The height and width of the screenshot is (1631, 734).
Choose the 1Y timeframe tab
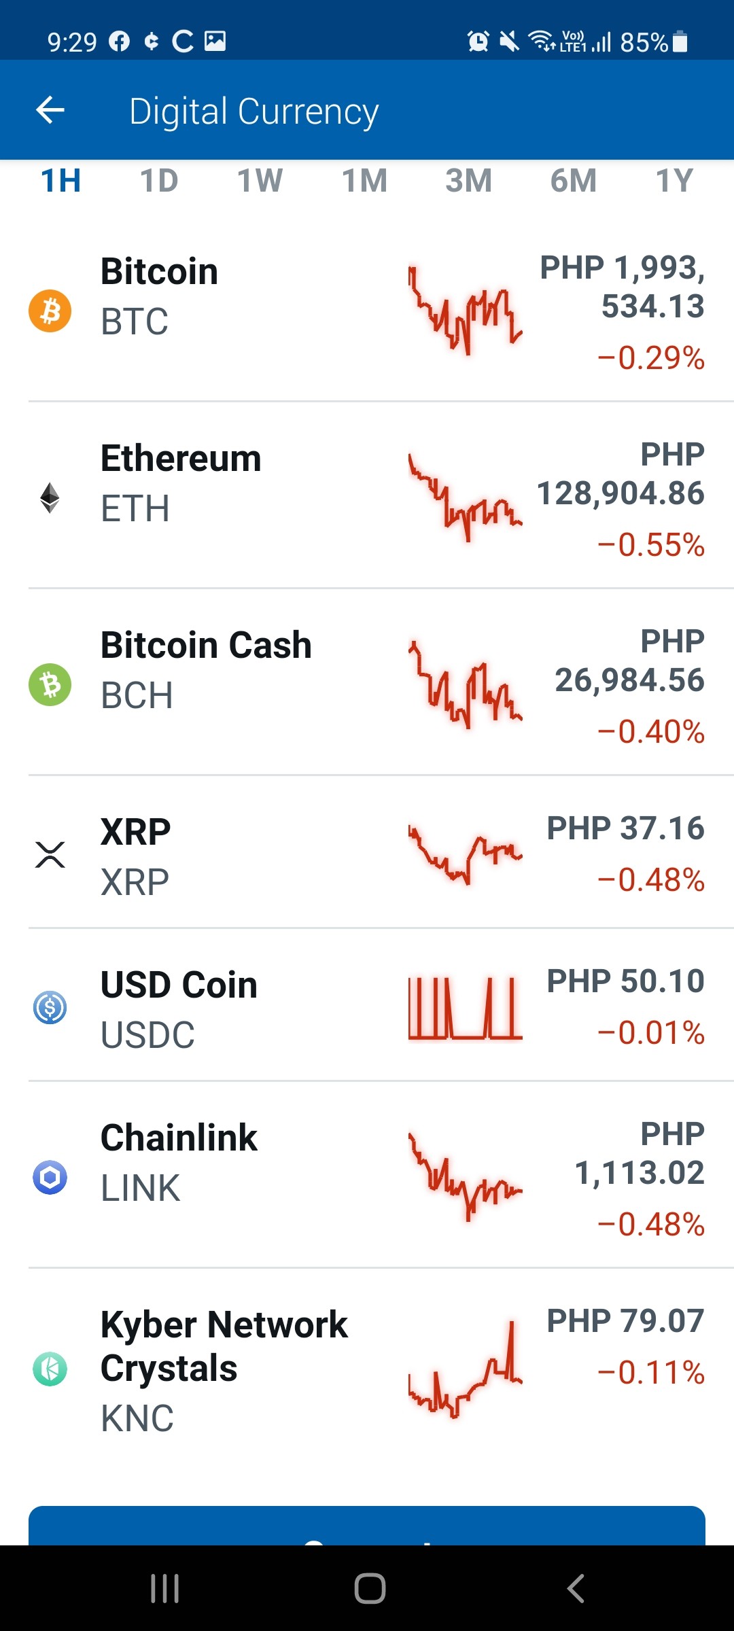pos(674,181)
